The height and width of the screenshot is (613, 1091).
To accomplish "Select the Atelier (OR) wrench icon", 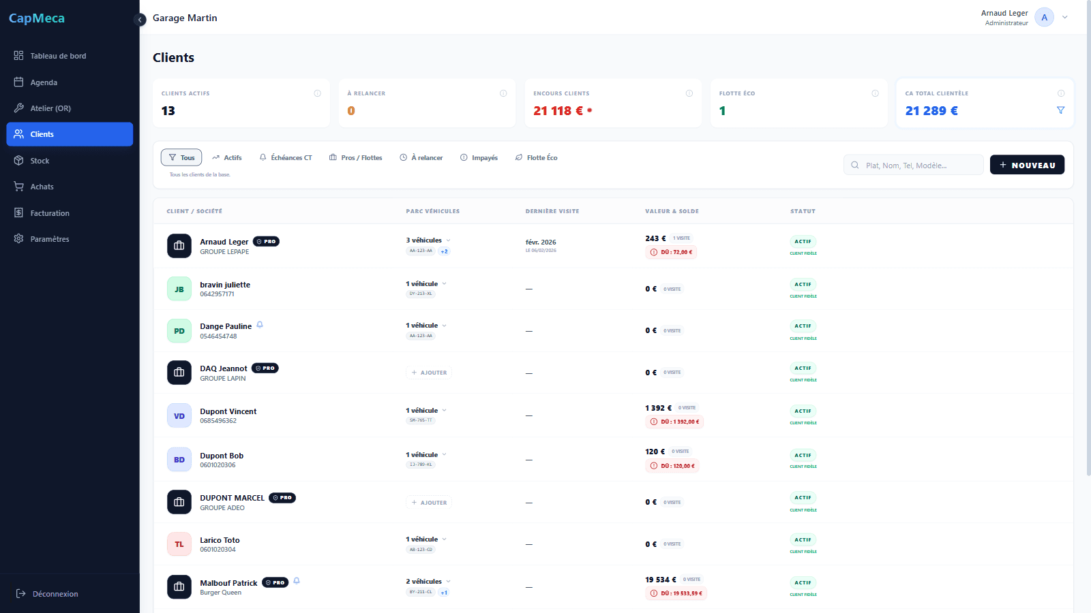I will click(18, 108).
